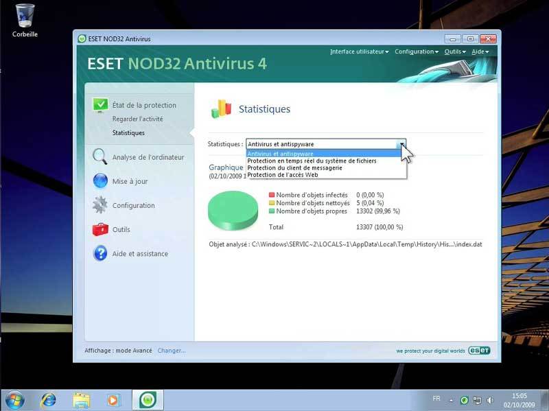Maximize the ESET NOD32 Antivirus window

pyautogui.click(x=470, y=39)
